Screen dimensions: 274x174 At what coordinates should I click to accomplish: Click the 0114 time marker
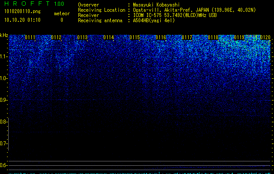[x=108, y=37]
